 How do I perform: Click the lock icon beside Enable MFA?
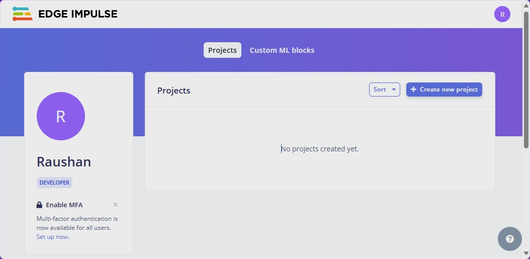pyautogui.click(x=39, y=205)
